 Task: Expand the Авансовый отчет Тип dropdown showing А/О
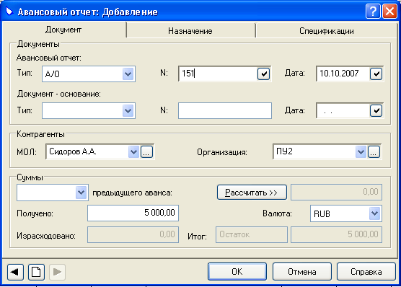pyautogui.click(x=128, y=74)
